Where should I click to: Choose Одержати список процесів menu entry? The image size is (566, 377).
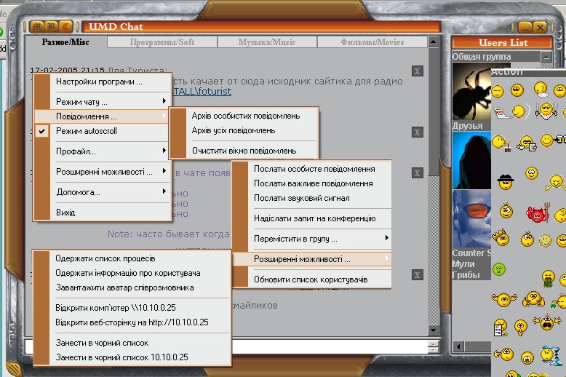(105, 258)
